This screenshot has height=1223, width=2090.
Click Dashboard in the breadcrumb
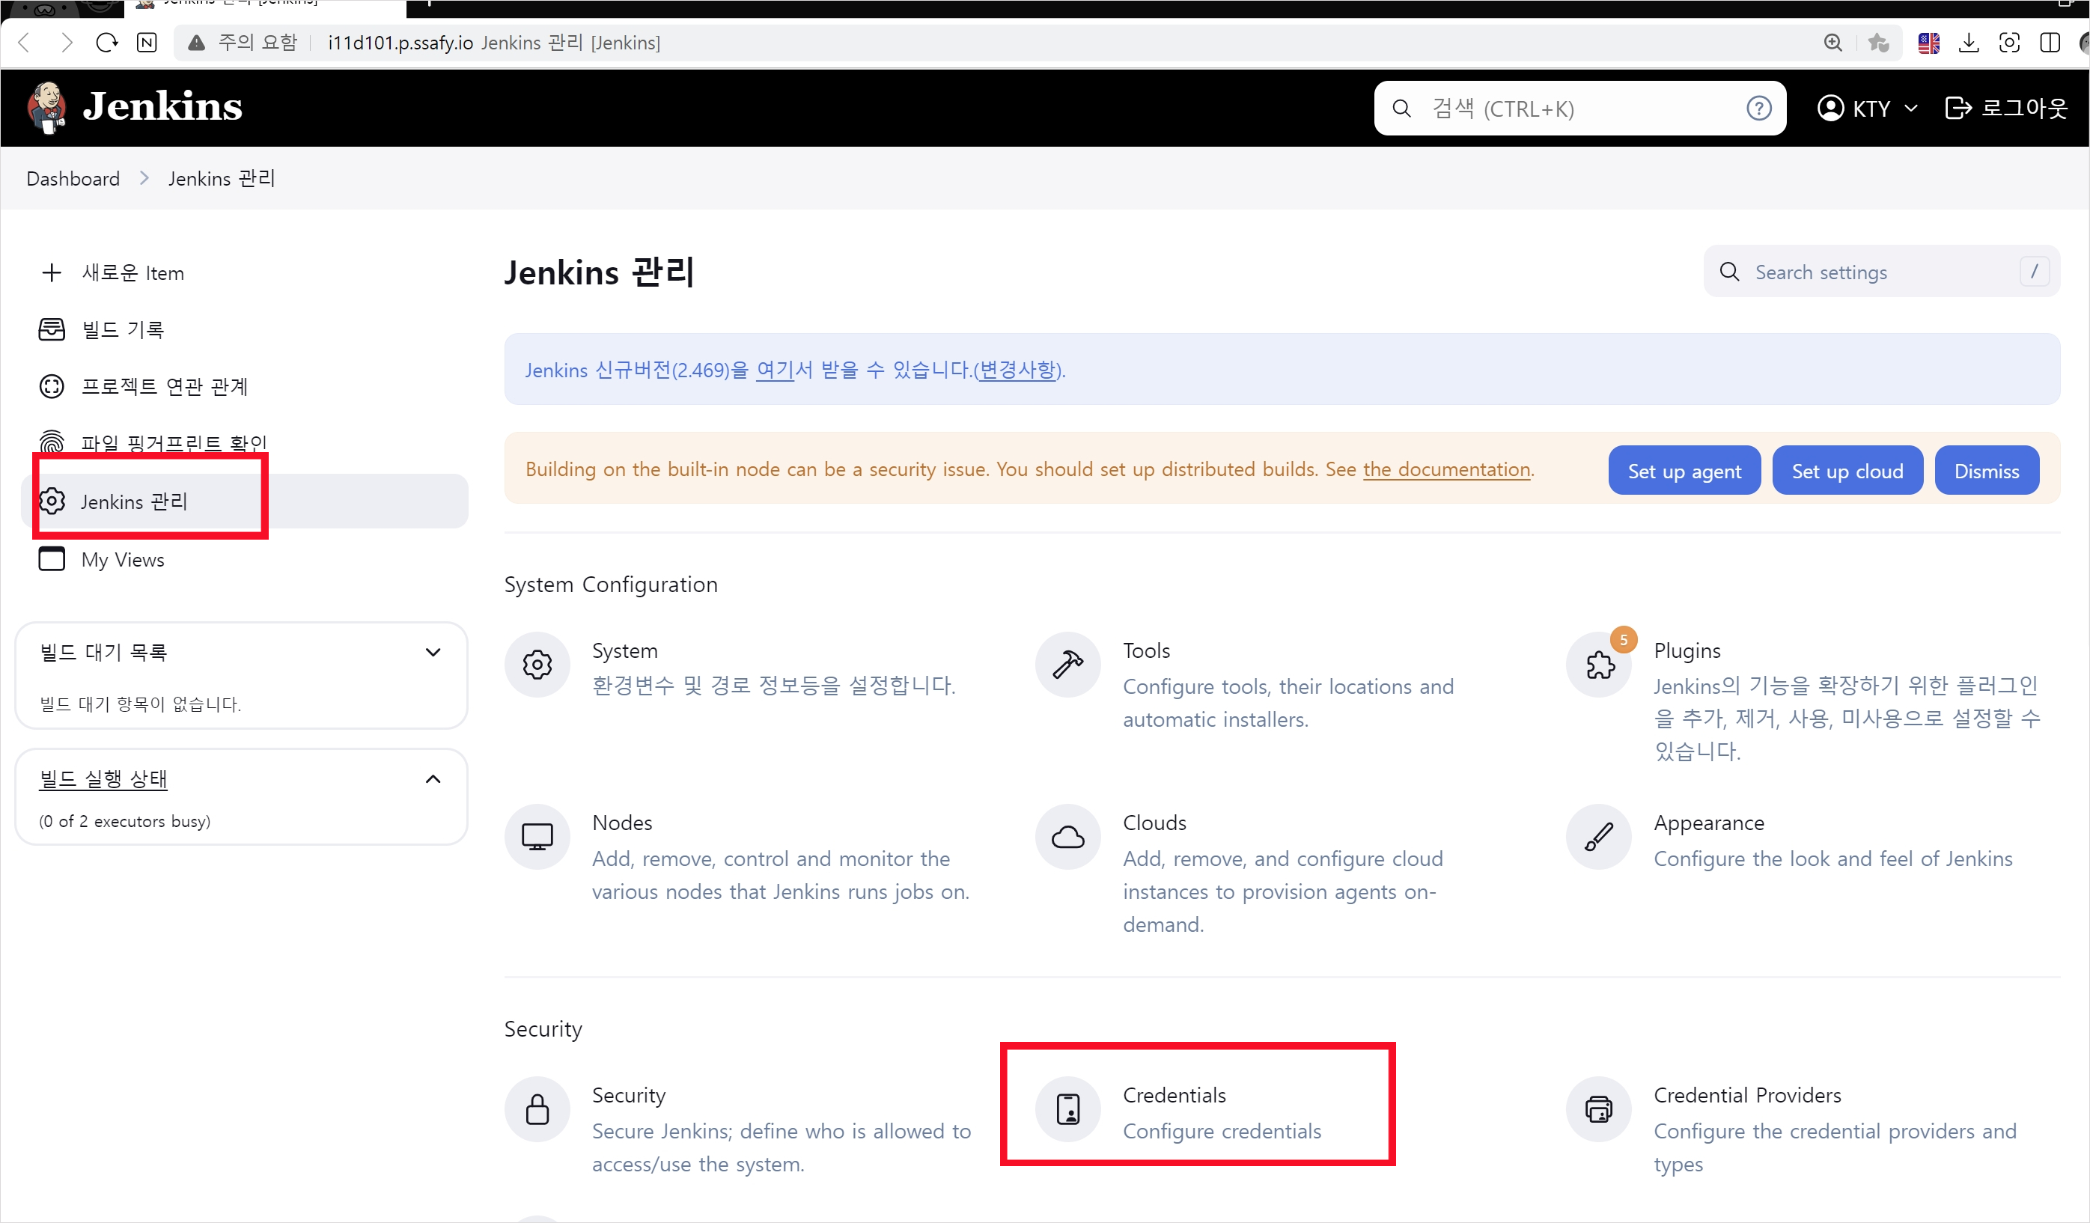click(x=73, y=178)
